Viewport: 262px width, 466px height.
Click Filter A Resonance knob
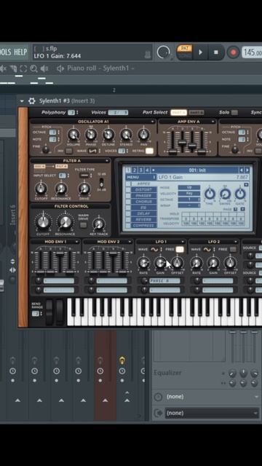coord(61,189)
